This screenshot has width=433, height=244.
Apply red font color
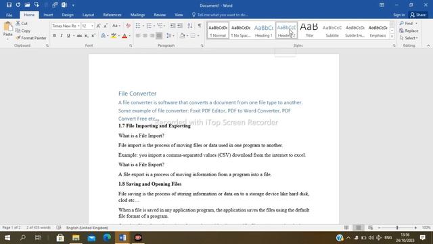click(124, 36)
